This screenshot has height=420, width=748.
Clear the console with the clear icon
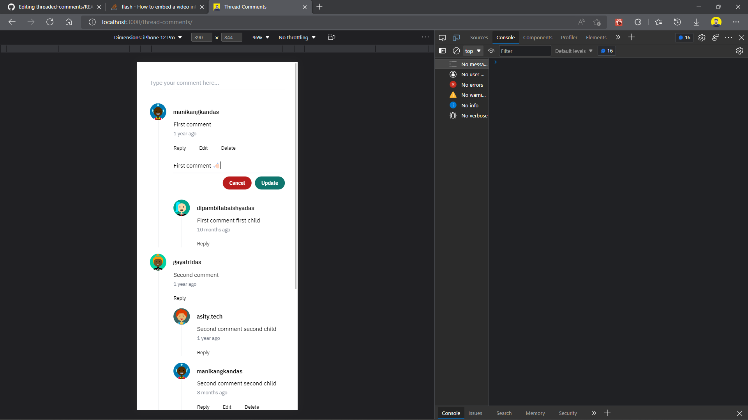pos(456,51)
